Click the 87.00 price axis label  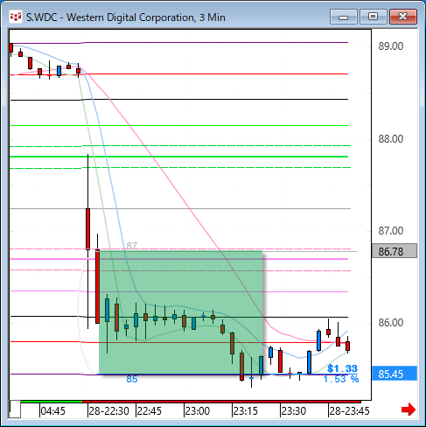tap(391, 231)
